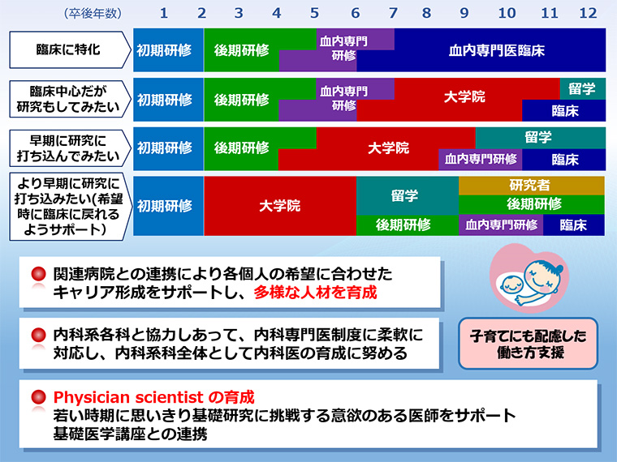
Task: Click red bullet beside Physician scientist heading
Action: 38,399
